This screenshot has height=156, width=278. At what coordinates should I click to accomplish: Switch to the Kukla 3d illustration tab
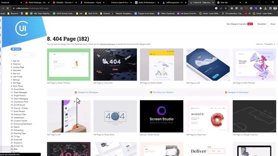147,3
